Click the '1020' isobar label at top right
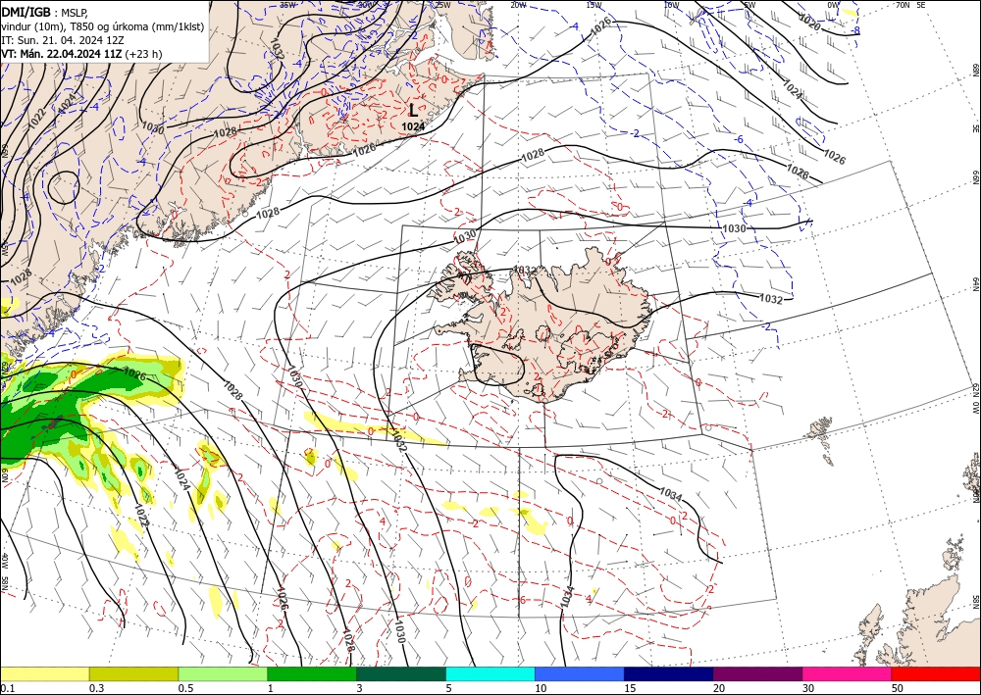The width and height of the screenshot is (981, 695). click(809, 24)
